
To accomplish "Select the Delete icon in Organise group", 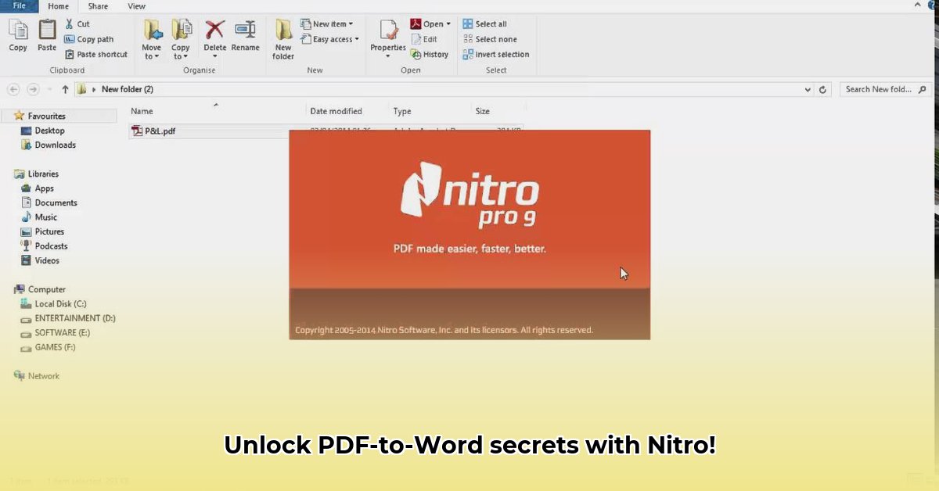I will 214,33.
